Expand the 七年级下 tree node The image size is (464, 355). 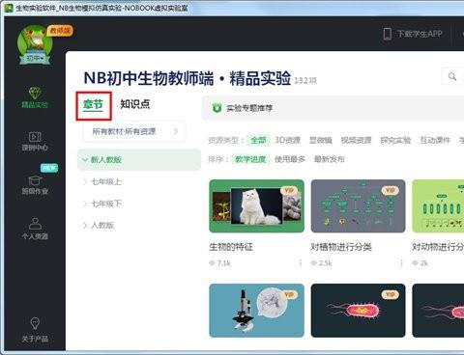85,204
